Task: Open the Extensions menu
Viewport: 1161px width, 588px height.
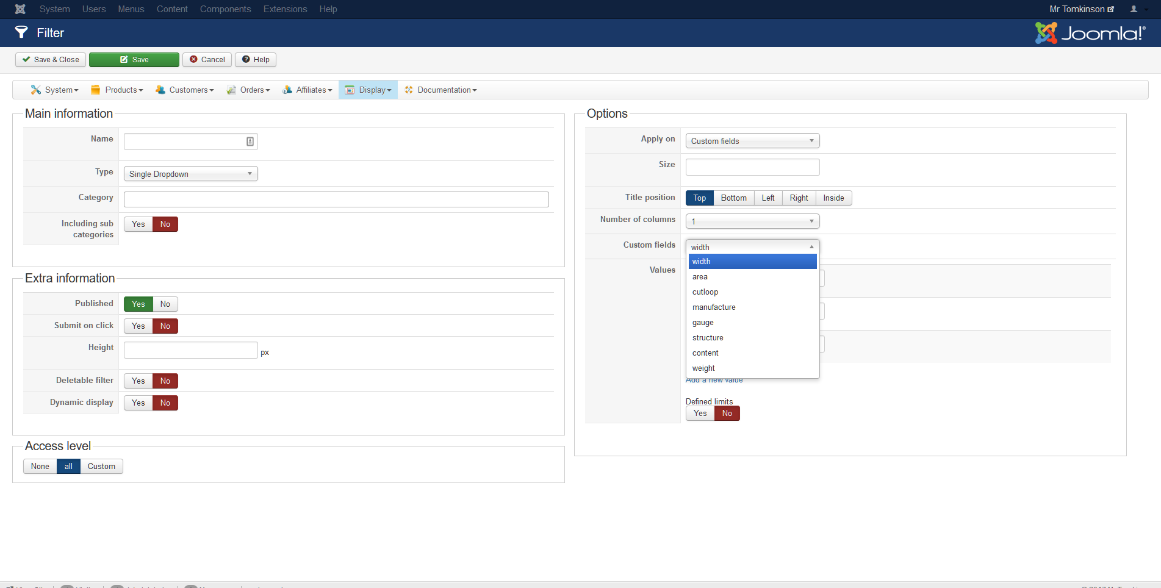Action: coord(286,9)
